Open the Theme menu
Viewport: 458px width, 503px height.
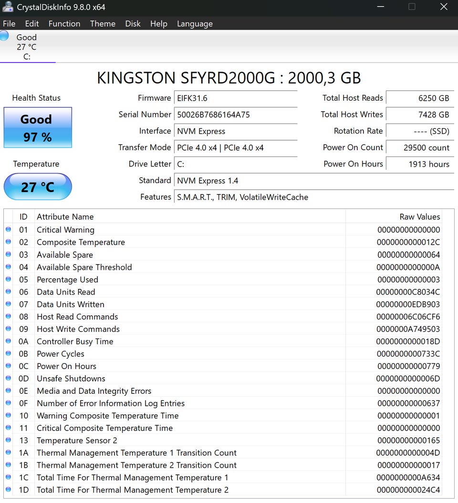coord(103,24)
